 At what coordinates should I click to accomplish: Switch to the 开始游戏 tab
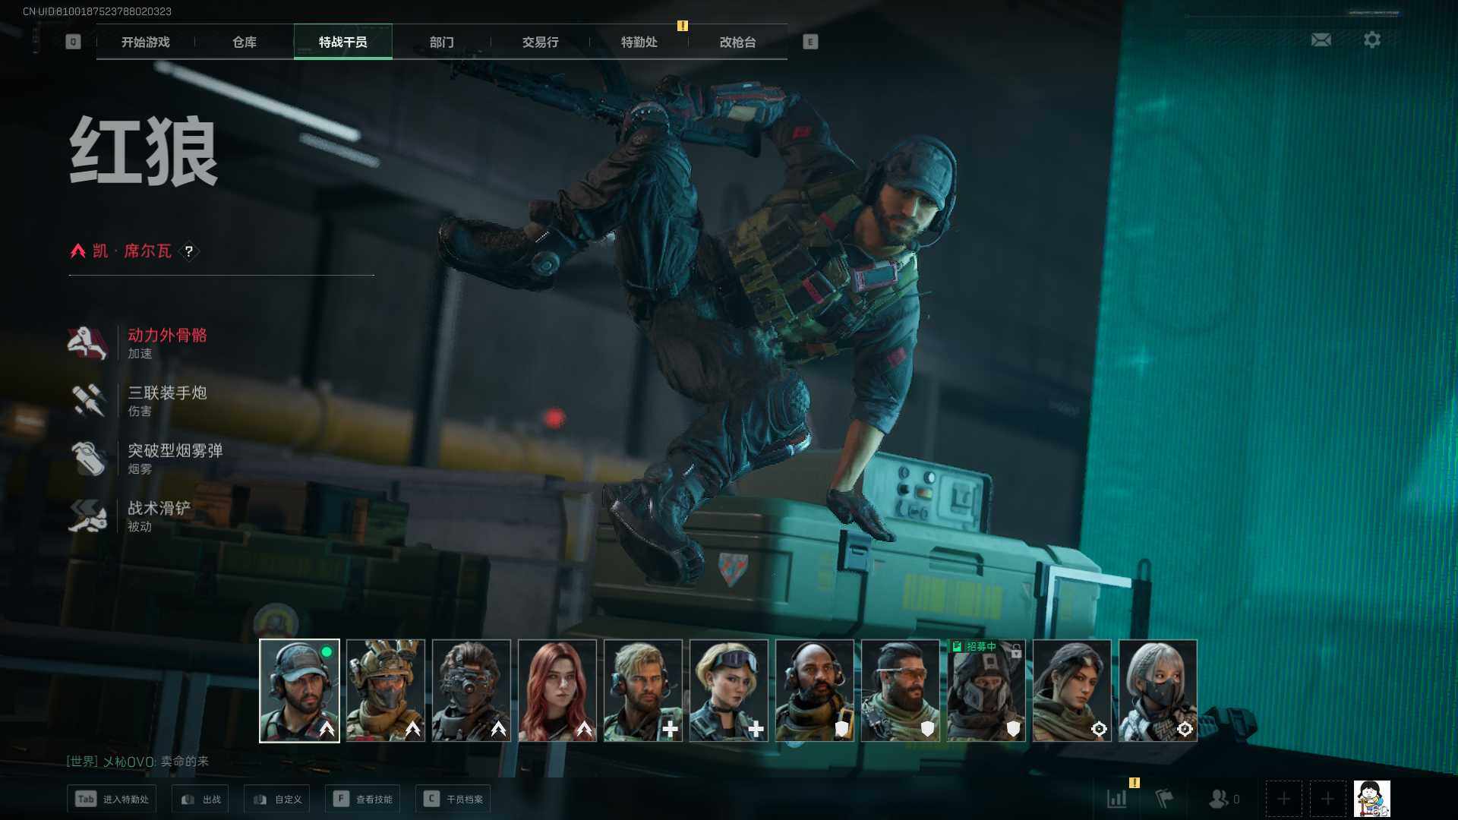(145, 42)
